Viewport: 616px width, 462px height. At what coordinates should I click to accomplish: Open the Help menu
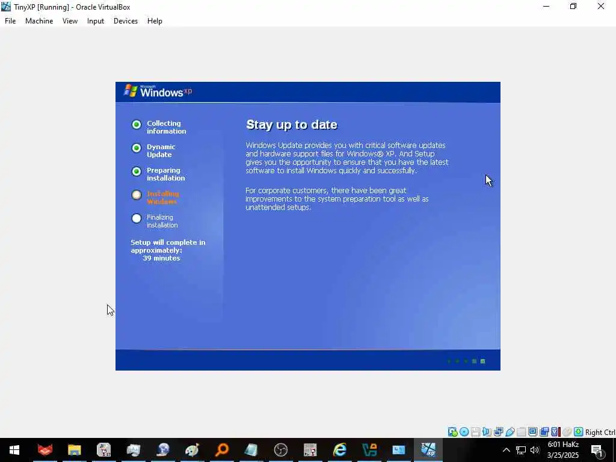coord(155,21)
